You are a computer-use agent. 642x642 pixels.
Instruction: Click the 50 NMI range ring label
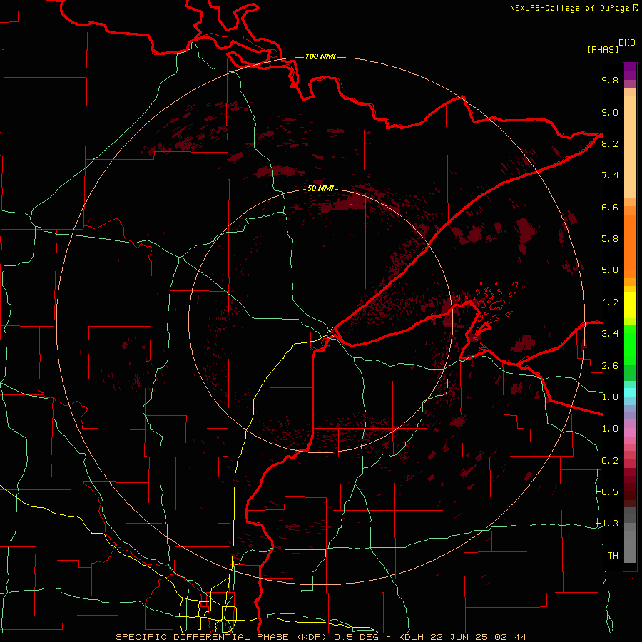tap(320, 189)
